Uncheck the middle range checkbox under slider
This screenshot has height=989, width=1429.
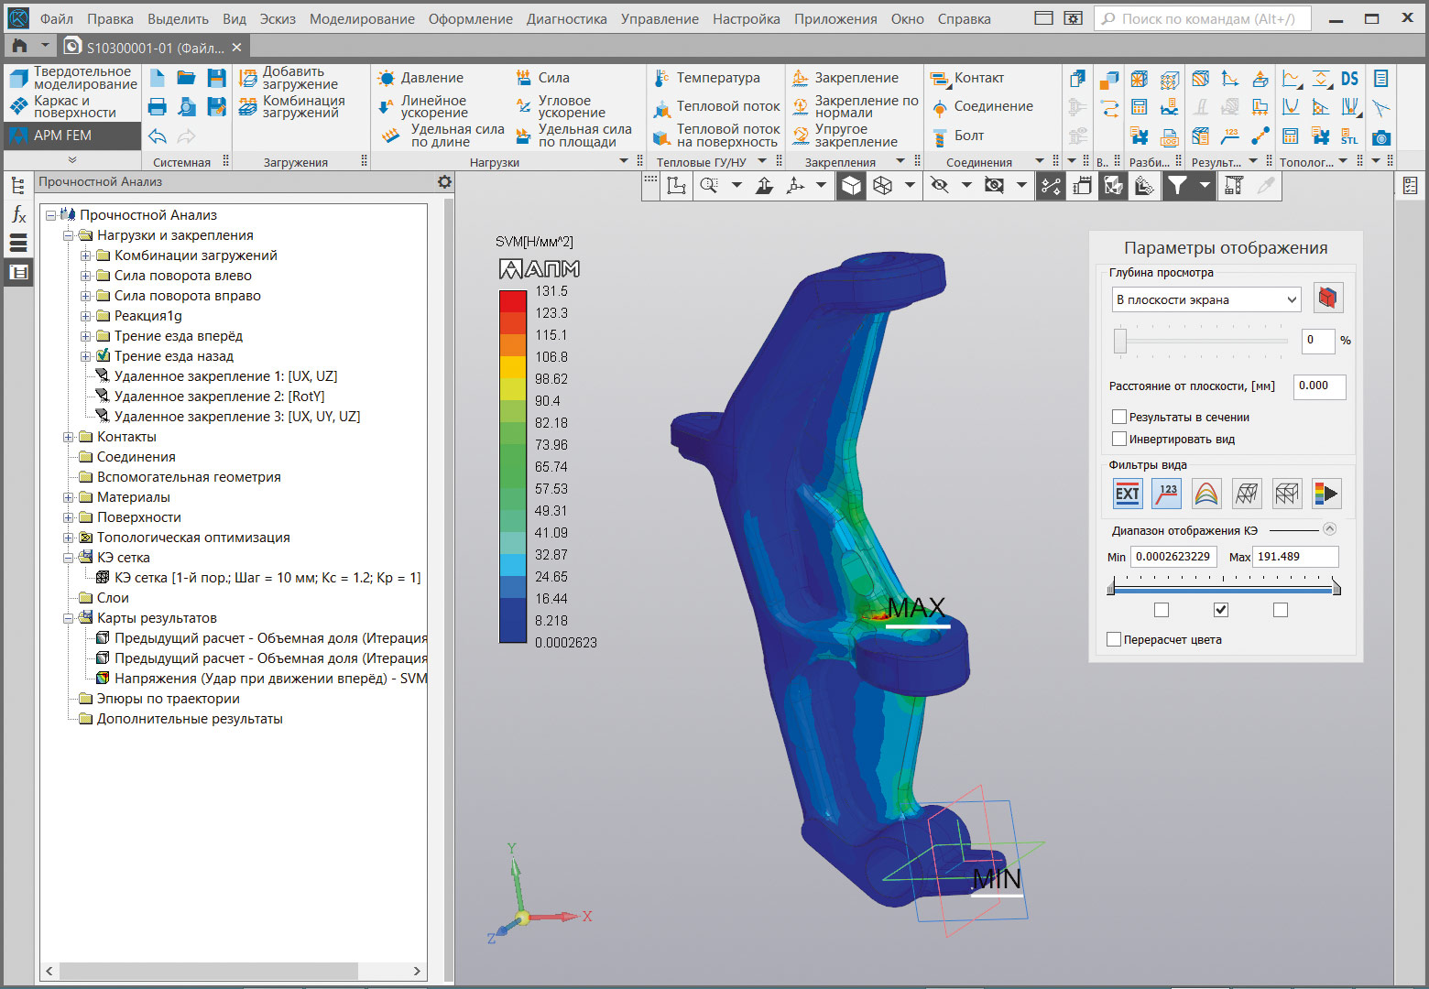(x=1220, y=610)
